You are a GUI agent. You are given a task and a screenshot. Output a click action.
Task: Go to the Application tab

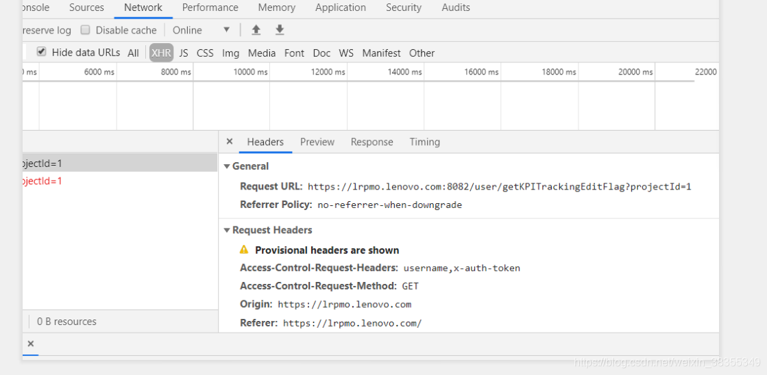point(341,8)
